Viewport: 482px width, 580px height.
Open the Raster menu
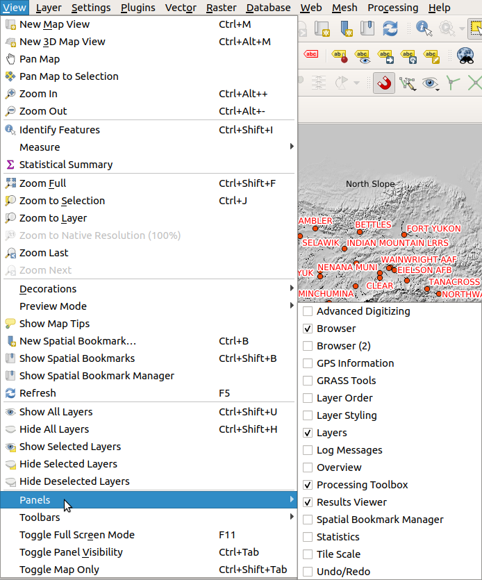point(221,8)
